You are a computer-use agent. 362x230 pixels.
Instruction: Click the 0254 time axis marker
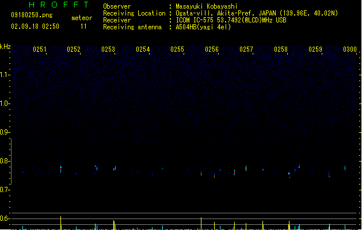point(143,49)
